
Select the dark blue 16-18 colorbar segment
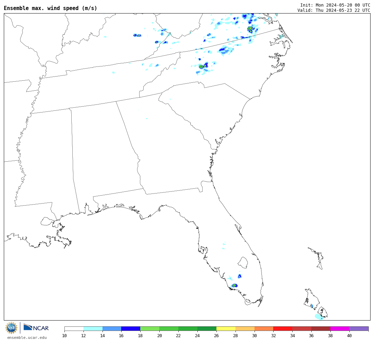click(x=131, y=329)
